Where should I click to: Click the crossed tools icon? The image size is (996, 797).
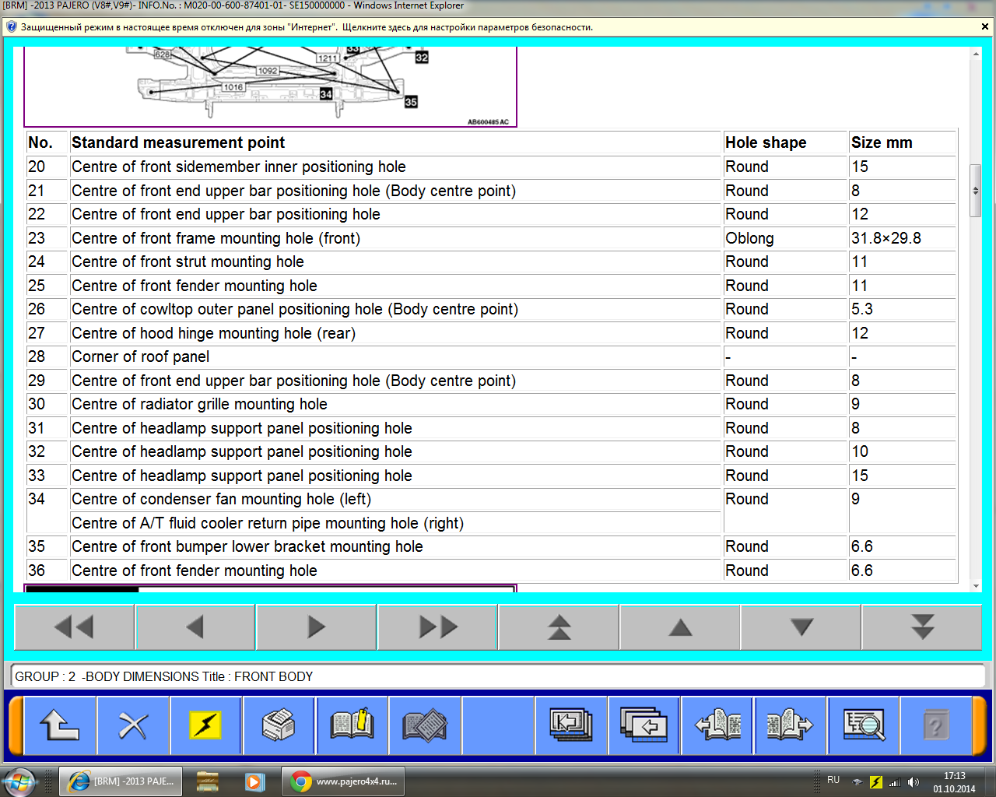(133, 725)
